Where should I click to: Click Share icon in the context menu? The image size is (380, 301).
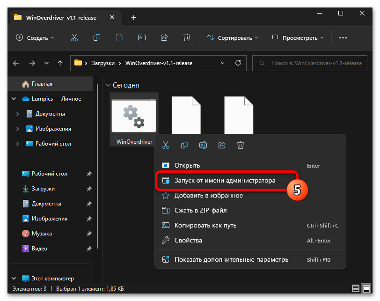tap(222, 145)
